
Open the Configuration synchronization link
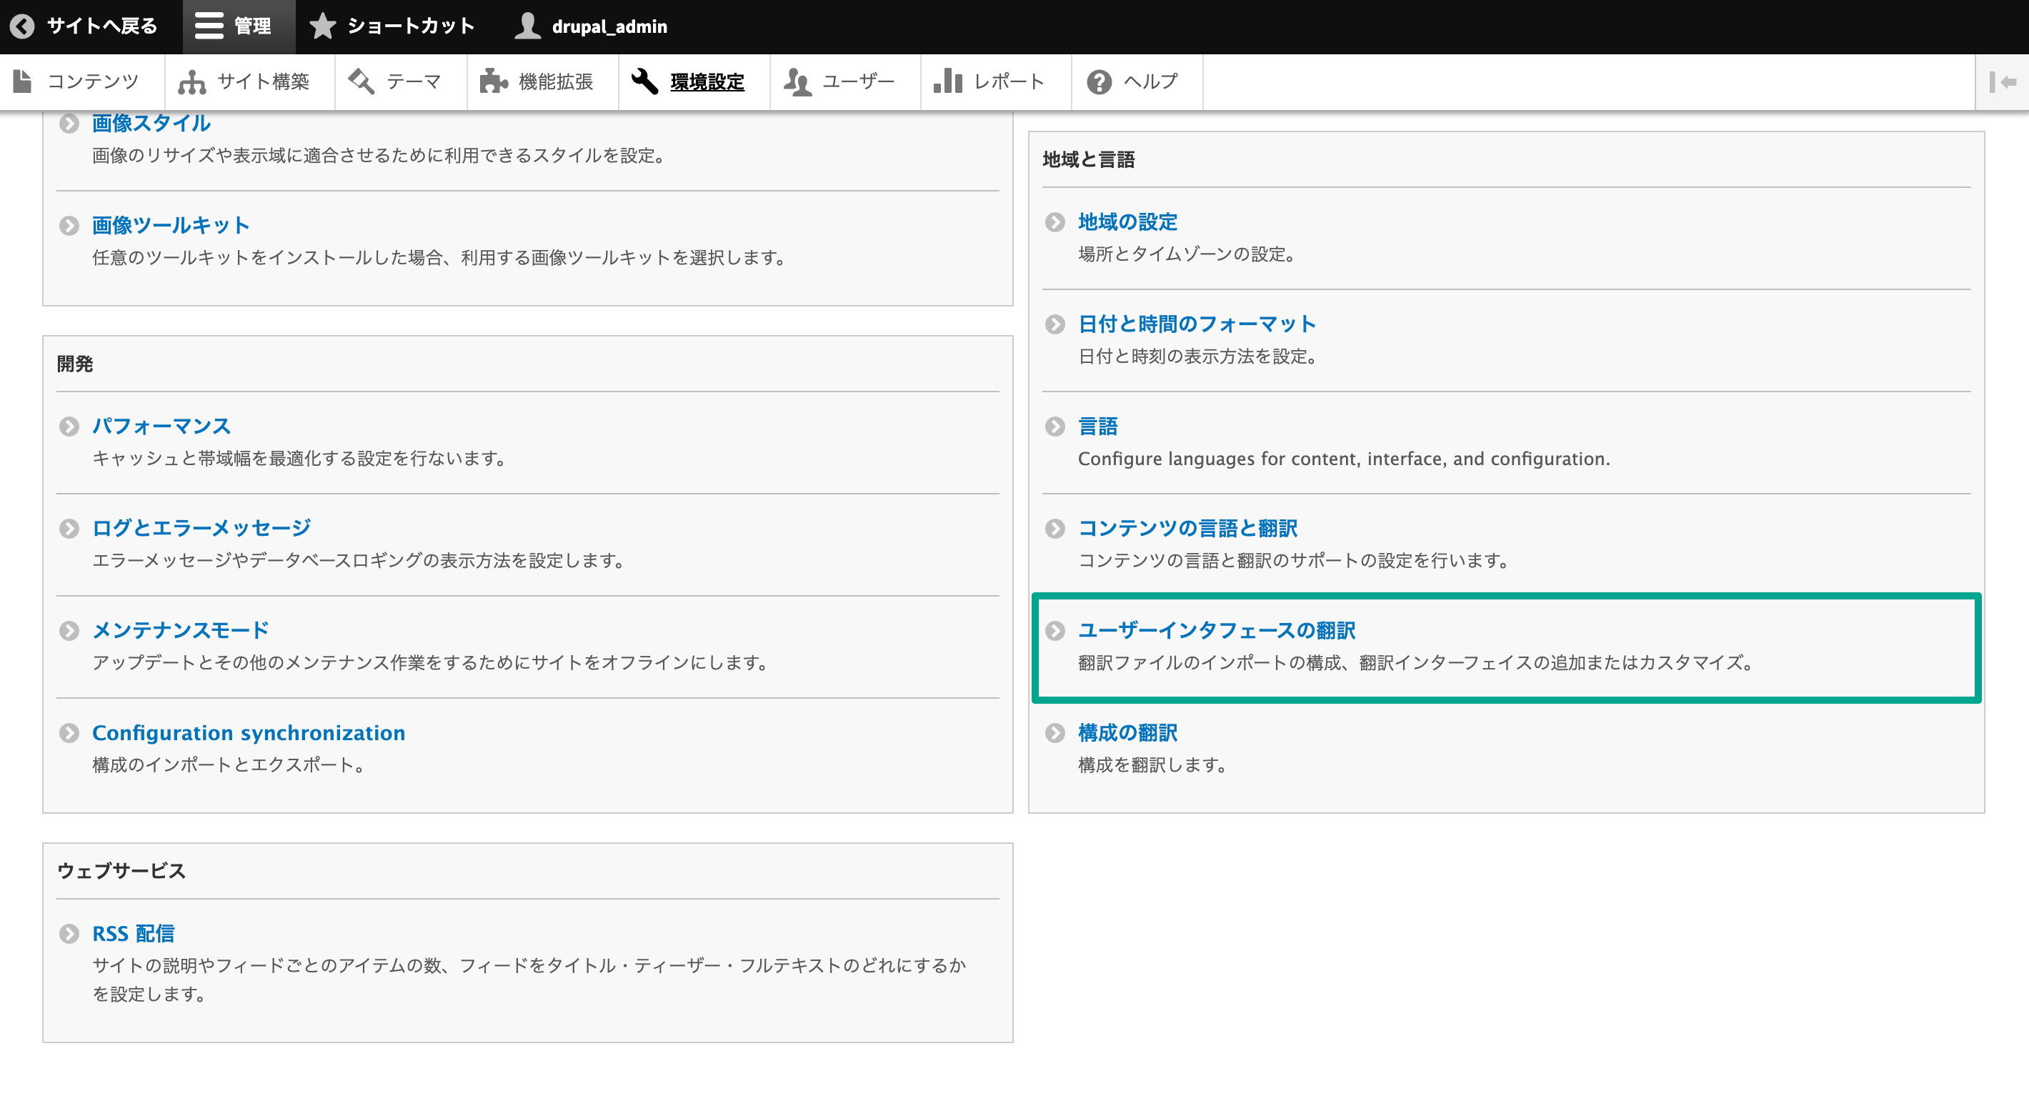pos(249,733)
